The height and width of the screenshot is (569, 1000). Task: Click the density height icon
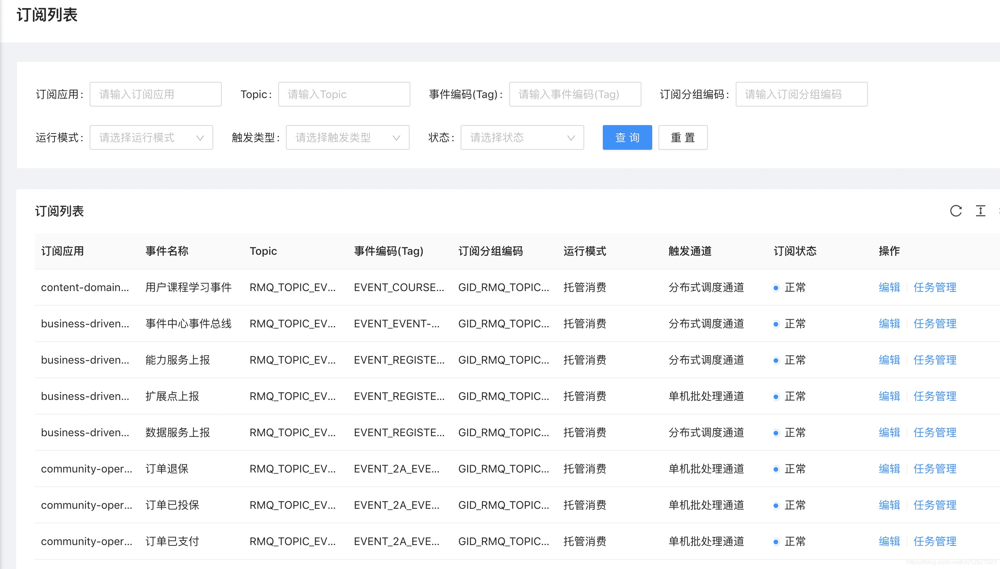tap(980, 211)
